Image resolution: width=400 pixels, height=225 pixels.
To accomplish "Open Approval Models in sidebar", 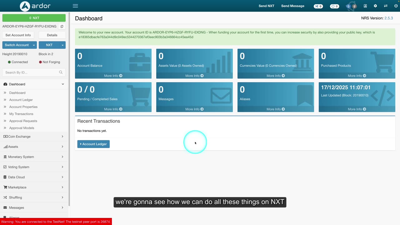I will (x=22, y=128).
